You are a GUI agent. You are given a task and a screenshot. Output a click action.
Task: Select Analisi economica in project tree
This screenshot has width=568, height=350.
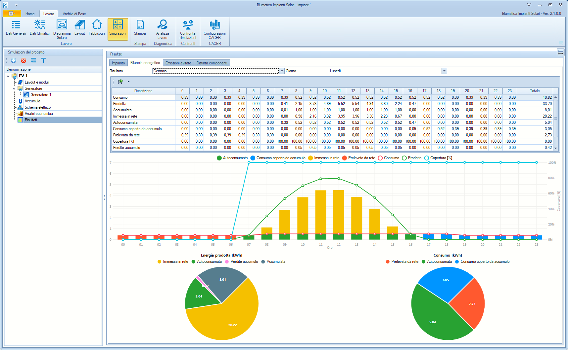coord(39,114)
